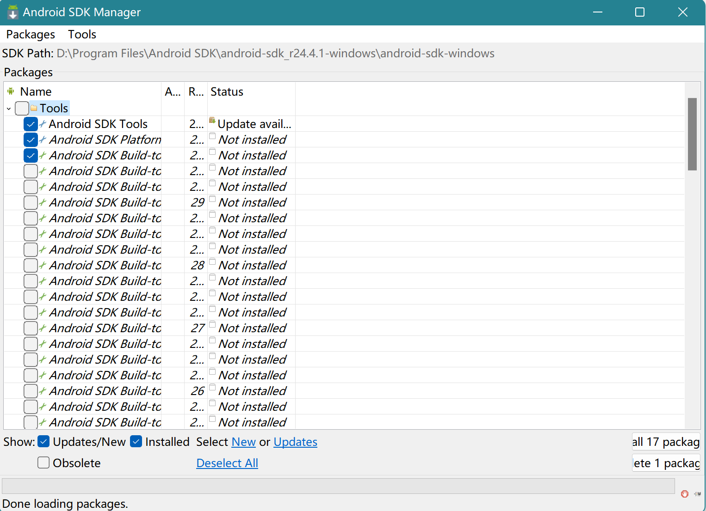This screenshot has width=706, height=511.
Task: Collapse the Tools tree node
Action: [x=8, y=108]
